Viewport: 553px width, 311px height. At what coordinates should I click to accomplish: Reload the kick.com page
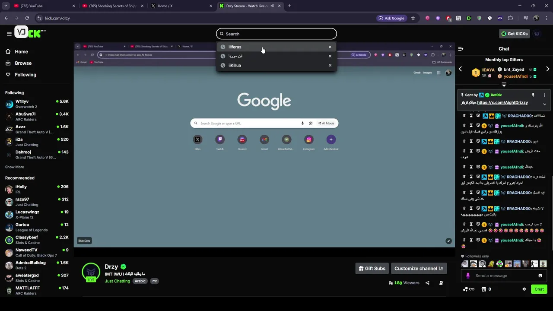click(x=27, y=18)
